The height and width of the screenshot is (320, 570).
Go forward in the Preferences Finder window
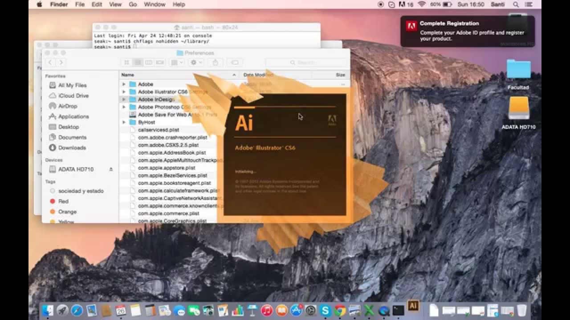(x=61, y=63)
